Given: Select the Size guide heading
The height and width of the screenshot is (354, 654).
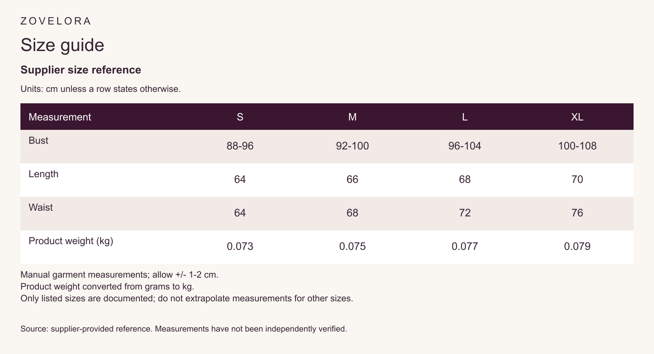Looking at the screenshot, I should click(63, 45).
